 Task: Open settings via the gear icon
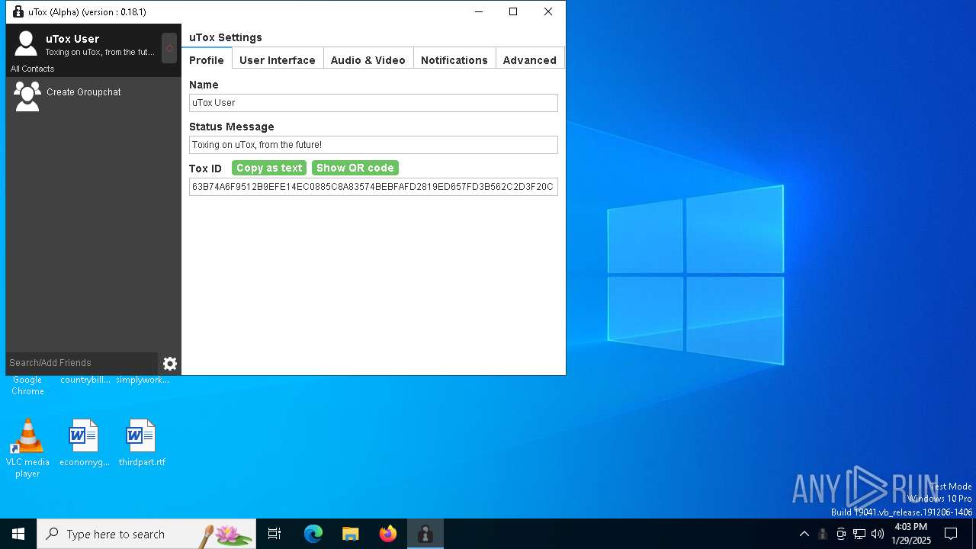coord(170,364)
